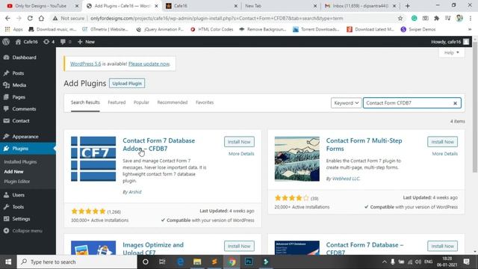Switch to the Featured tab
The height and width of the screenshot is (269, 478).
click(x=117, y=102)
